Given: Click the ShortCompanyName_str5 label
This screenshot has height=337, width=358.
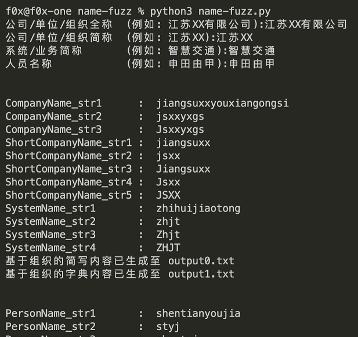Looking at the screenshot, I should click(x=68, y=195).
